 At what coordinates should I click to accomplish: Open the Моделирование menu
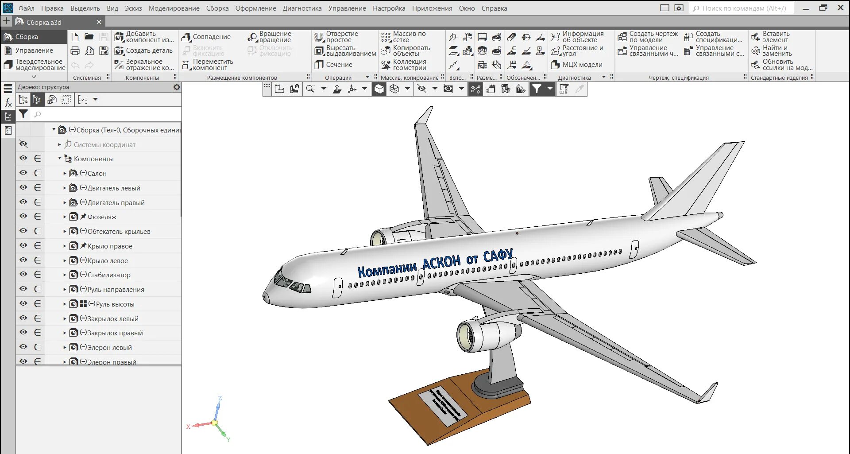coord(174,8)
